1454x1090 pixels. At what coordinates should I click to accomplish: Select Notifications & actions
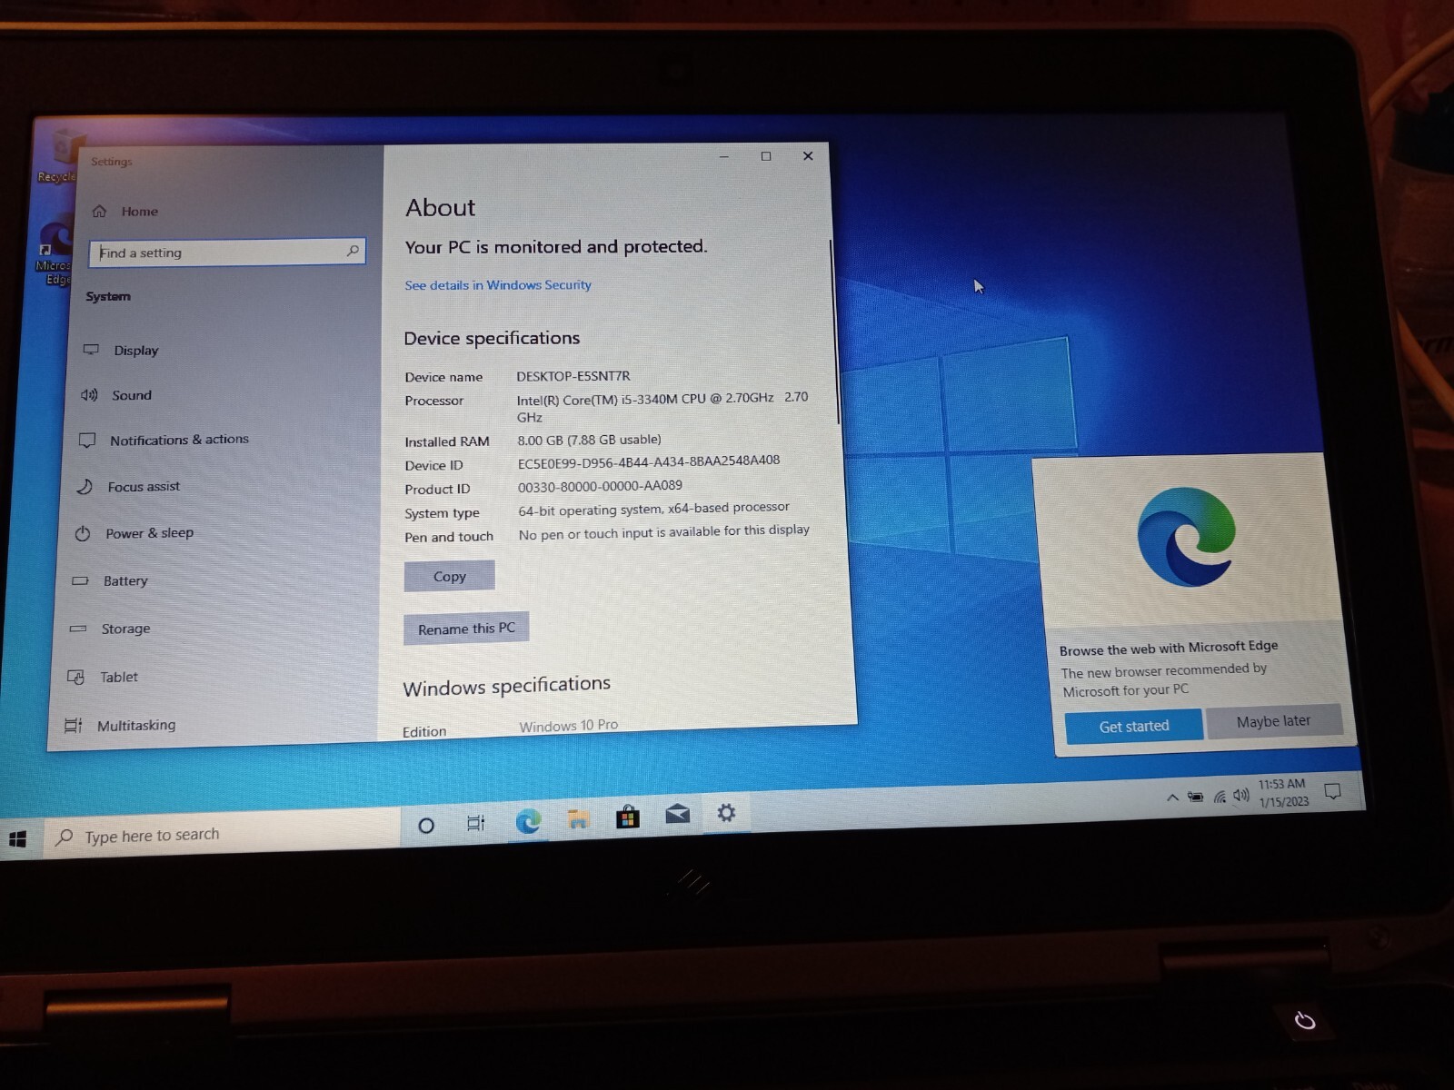coord(179,440)
